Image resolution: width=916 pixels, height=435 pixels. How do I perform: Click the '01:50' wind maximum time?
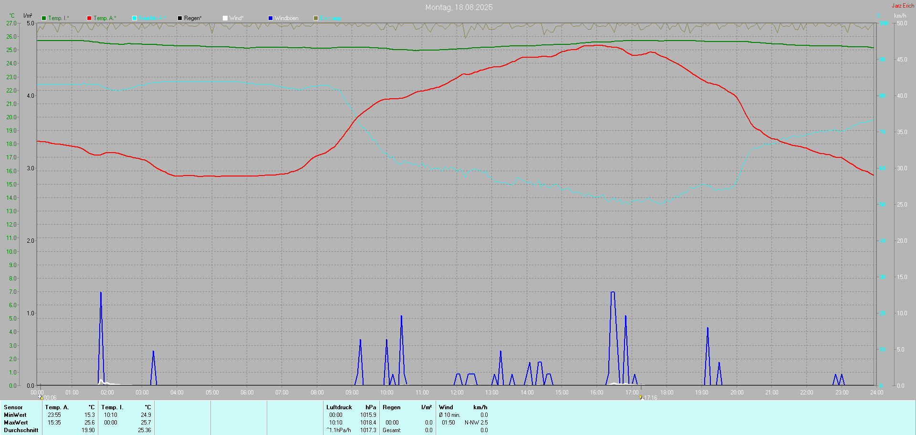[448, 423]
